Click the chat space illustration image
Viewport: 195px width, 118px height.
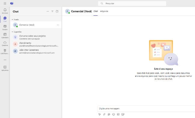[163, 53]
